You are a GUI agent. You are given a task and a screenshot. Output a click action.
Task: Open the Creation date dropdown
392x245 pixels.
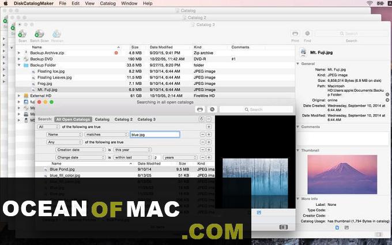coord(81,150)
